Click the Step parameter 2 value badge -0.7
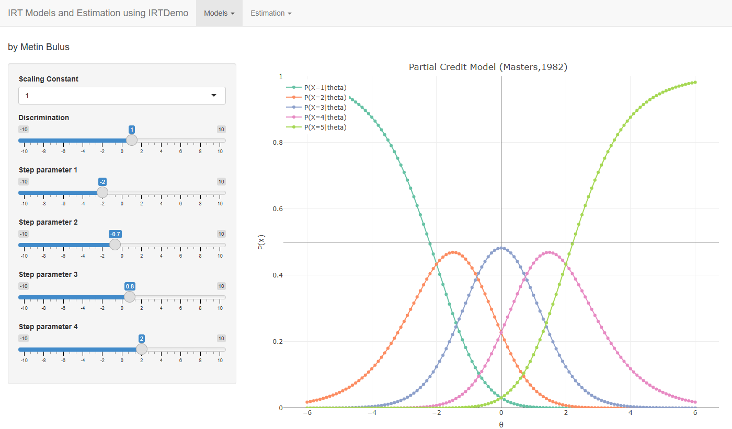Screen dimensions: 732x429 click(116, 234)
